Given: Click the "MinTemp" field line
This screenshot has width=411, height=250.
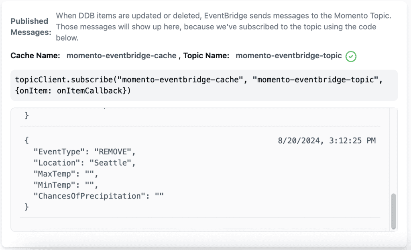Looking at the screenshot, I should [65, 185].
